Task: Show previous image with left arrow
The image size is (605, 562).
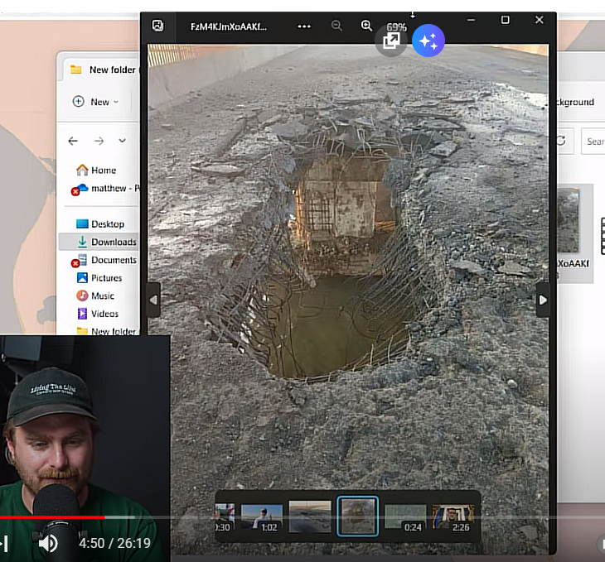Action: pyautogui.click(x=152, y=300)
